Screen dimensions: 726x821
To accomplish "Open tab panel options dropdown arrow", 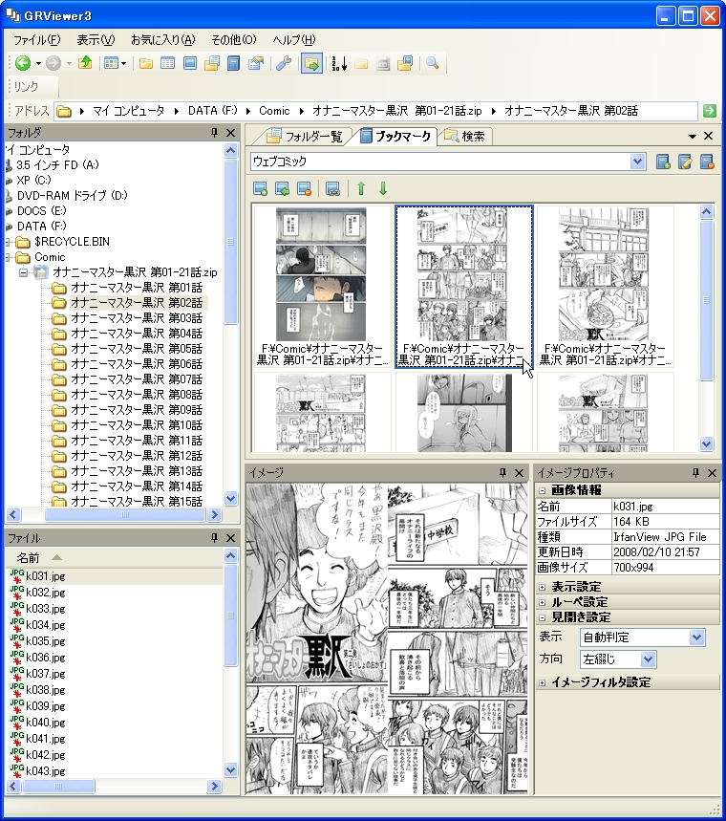I will (x=692, y=136).
